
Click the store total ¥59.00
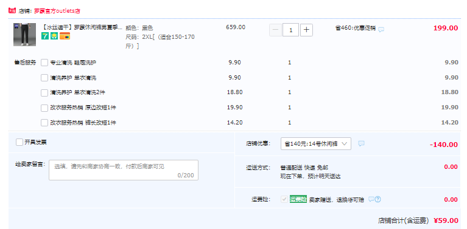pyautogui.click(x=446, y=220)
